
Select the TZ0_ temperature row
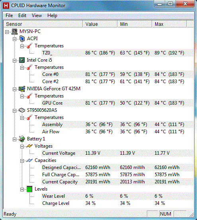tap(117, 53)
